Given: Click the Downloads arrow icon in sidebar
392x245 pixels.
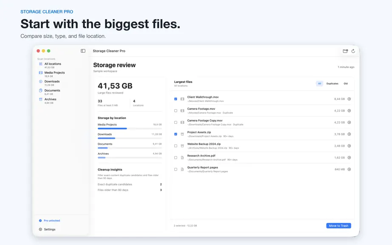Looking at the screenshot, I should pos(40,82).
